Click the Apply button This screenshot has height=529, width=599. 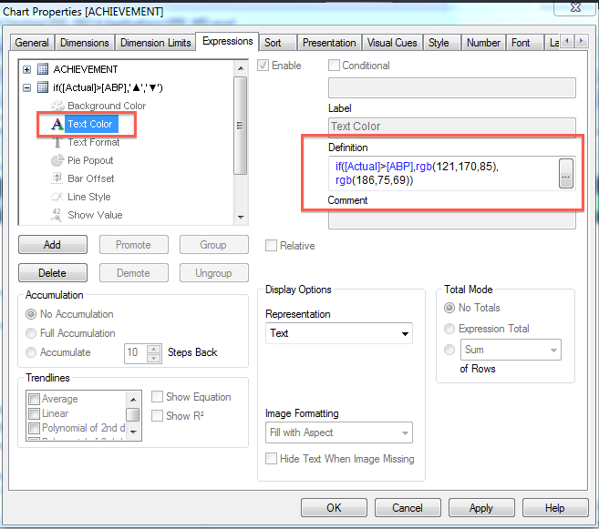pos(481,508)
